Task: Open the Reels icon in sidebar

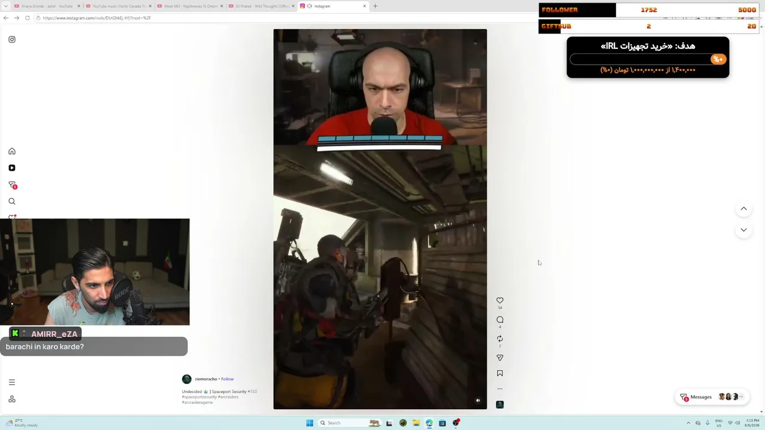Action: tap(12, 168)
